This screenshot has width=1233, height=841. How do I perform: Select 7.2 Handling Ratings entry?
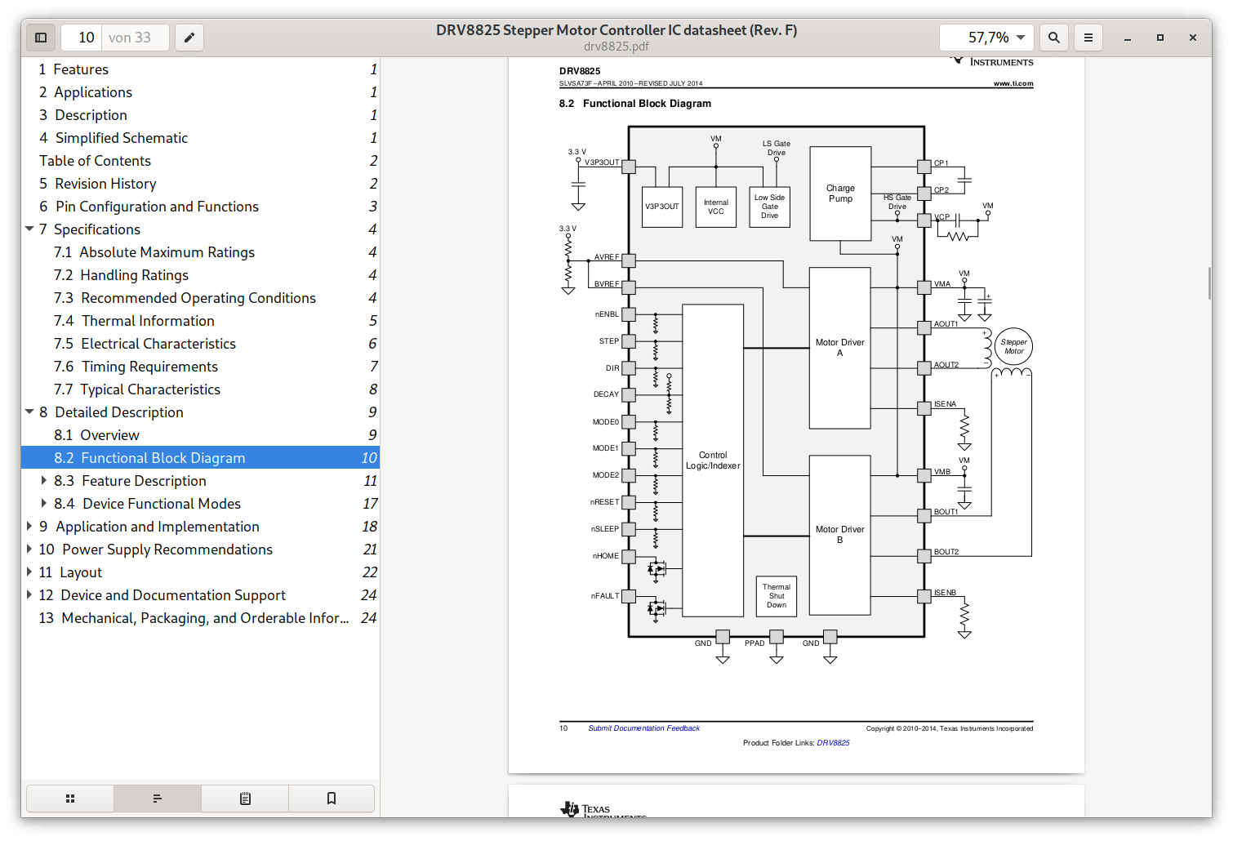(200, 275)
